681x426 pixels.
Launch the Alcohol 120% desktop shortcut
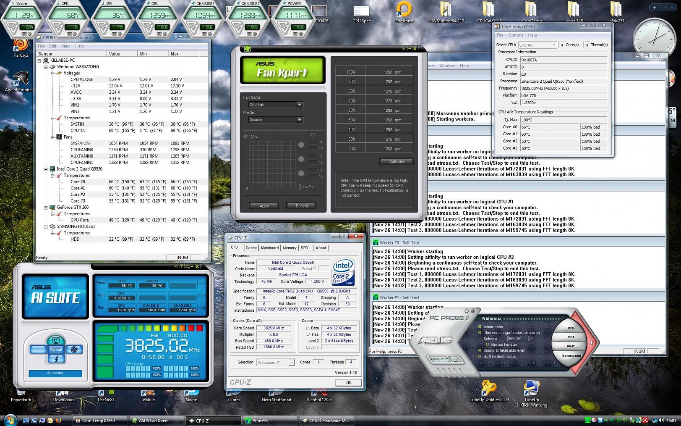pyautogui.click(x=319, y=396)
